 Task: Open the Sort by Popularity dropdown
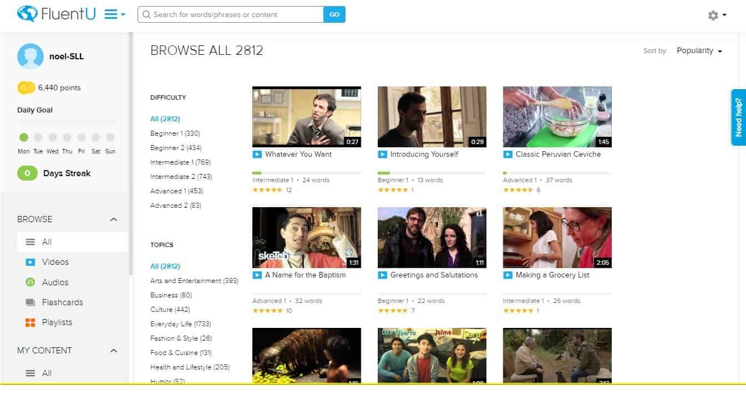(699, 51)
